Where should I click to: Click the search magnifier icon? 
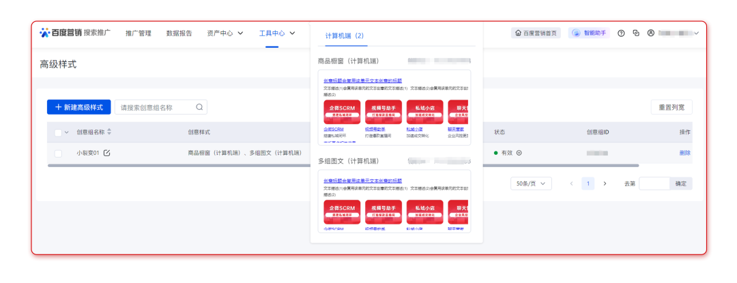point(199,107)
